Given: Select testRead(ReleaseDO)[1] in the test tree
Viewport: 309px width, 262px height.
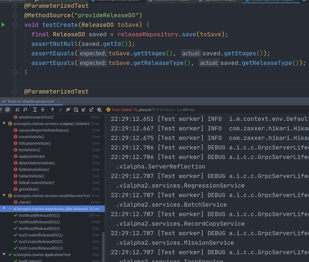Looking at the screenshot, I should tap(40, 215).
